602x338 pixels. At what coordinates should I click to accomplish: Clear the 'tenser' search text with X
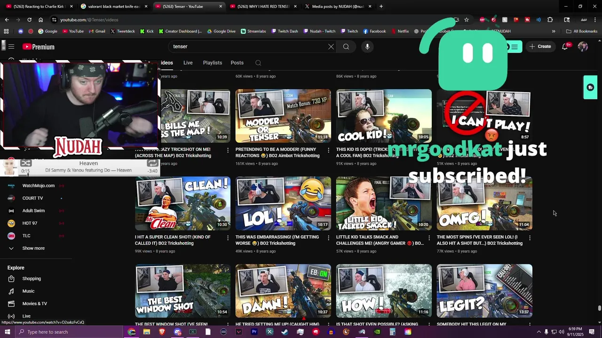(331, 46)
